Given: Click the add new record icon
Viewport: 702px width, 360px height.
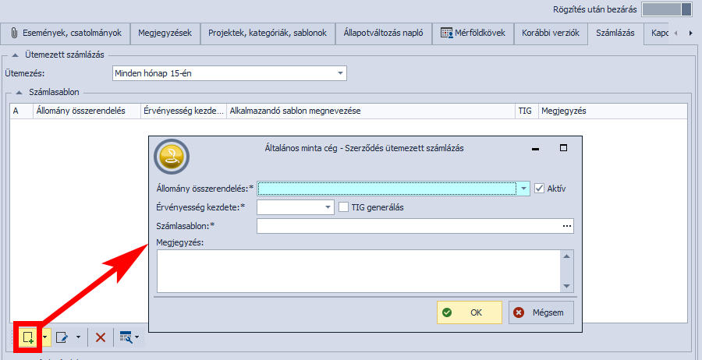Looking at the screenshot, I should tap(28, 337).
